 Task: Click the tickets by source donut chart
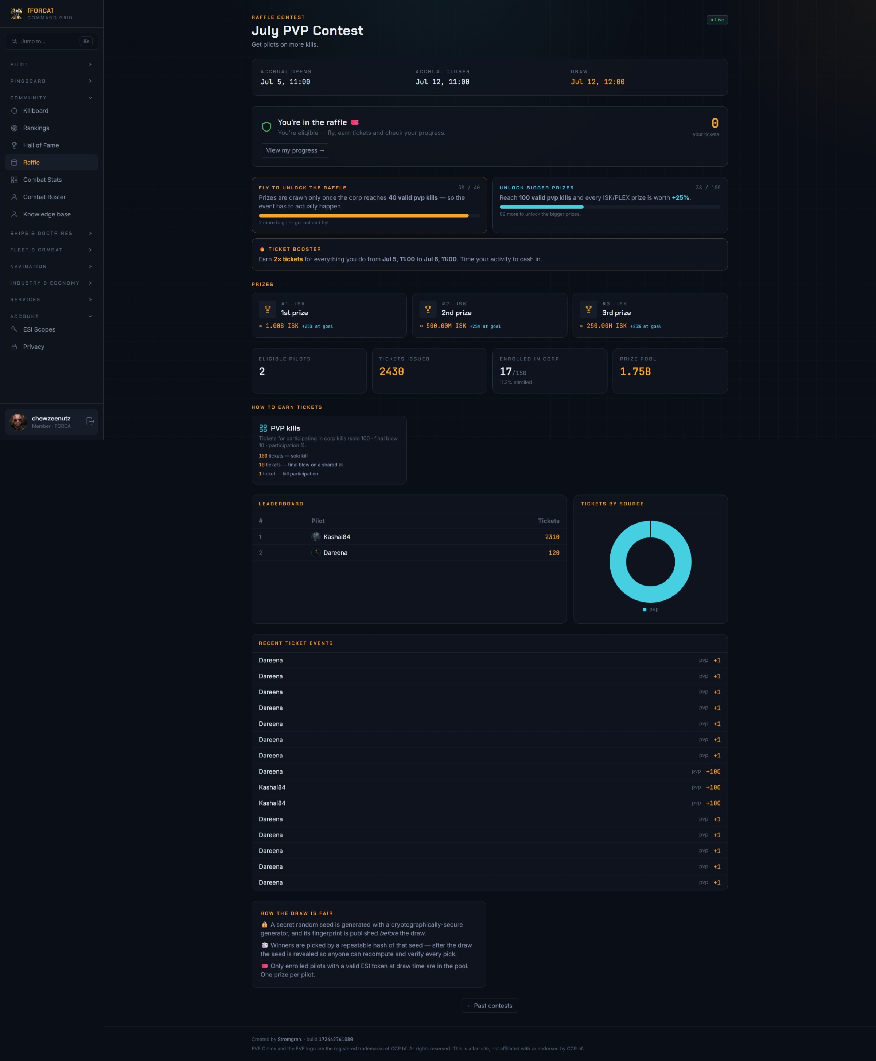coord(650,562)
